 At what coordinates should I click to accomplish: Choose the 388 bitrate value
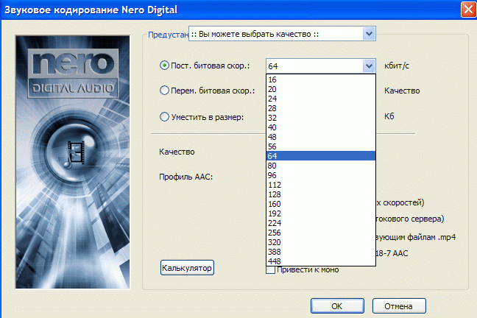pos(321,252)
